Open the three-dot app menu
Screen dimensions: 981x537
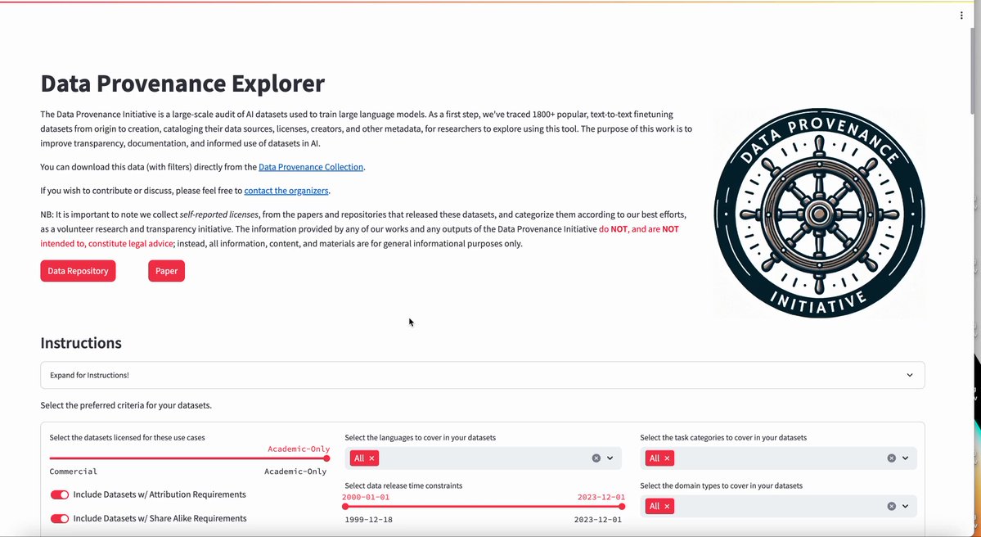[x=961, y=16]
